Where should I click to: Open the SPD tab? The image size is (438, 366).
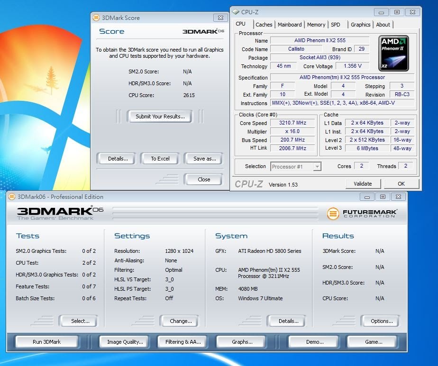336,25
